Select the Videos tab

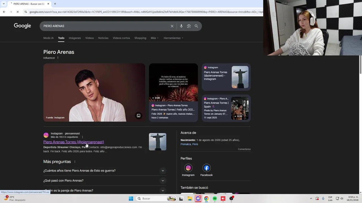[x=89, y=38]
